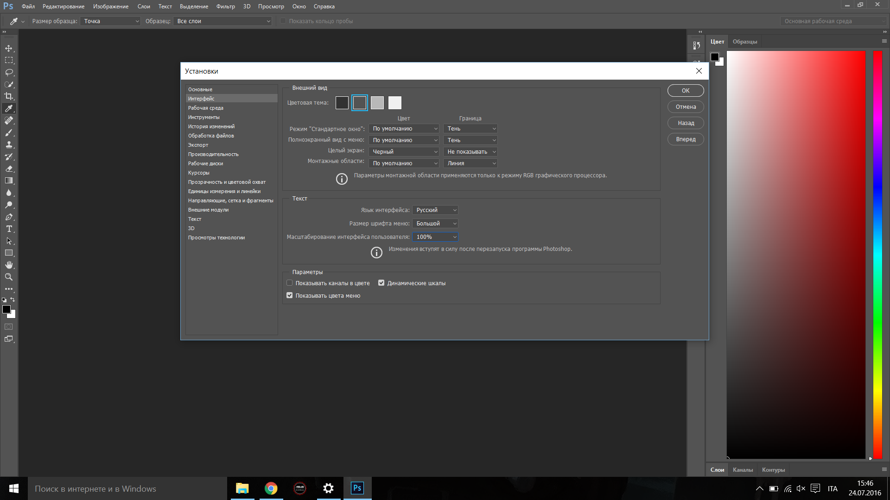890x500 pixels.
Task: Open Artboards border dropdown 'Линия'
Action: [470, 163]
